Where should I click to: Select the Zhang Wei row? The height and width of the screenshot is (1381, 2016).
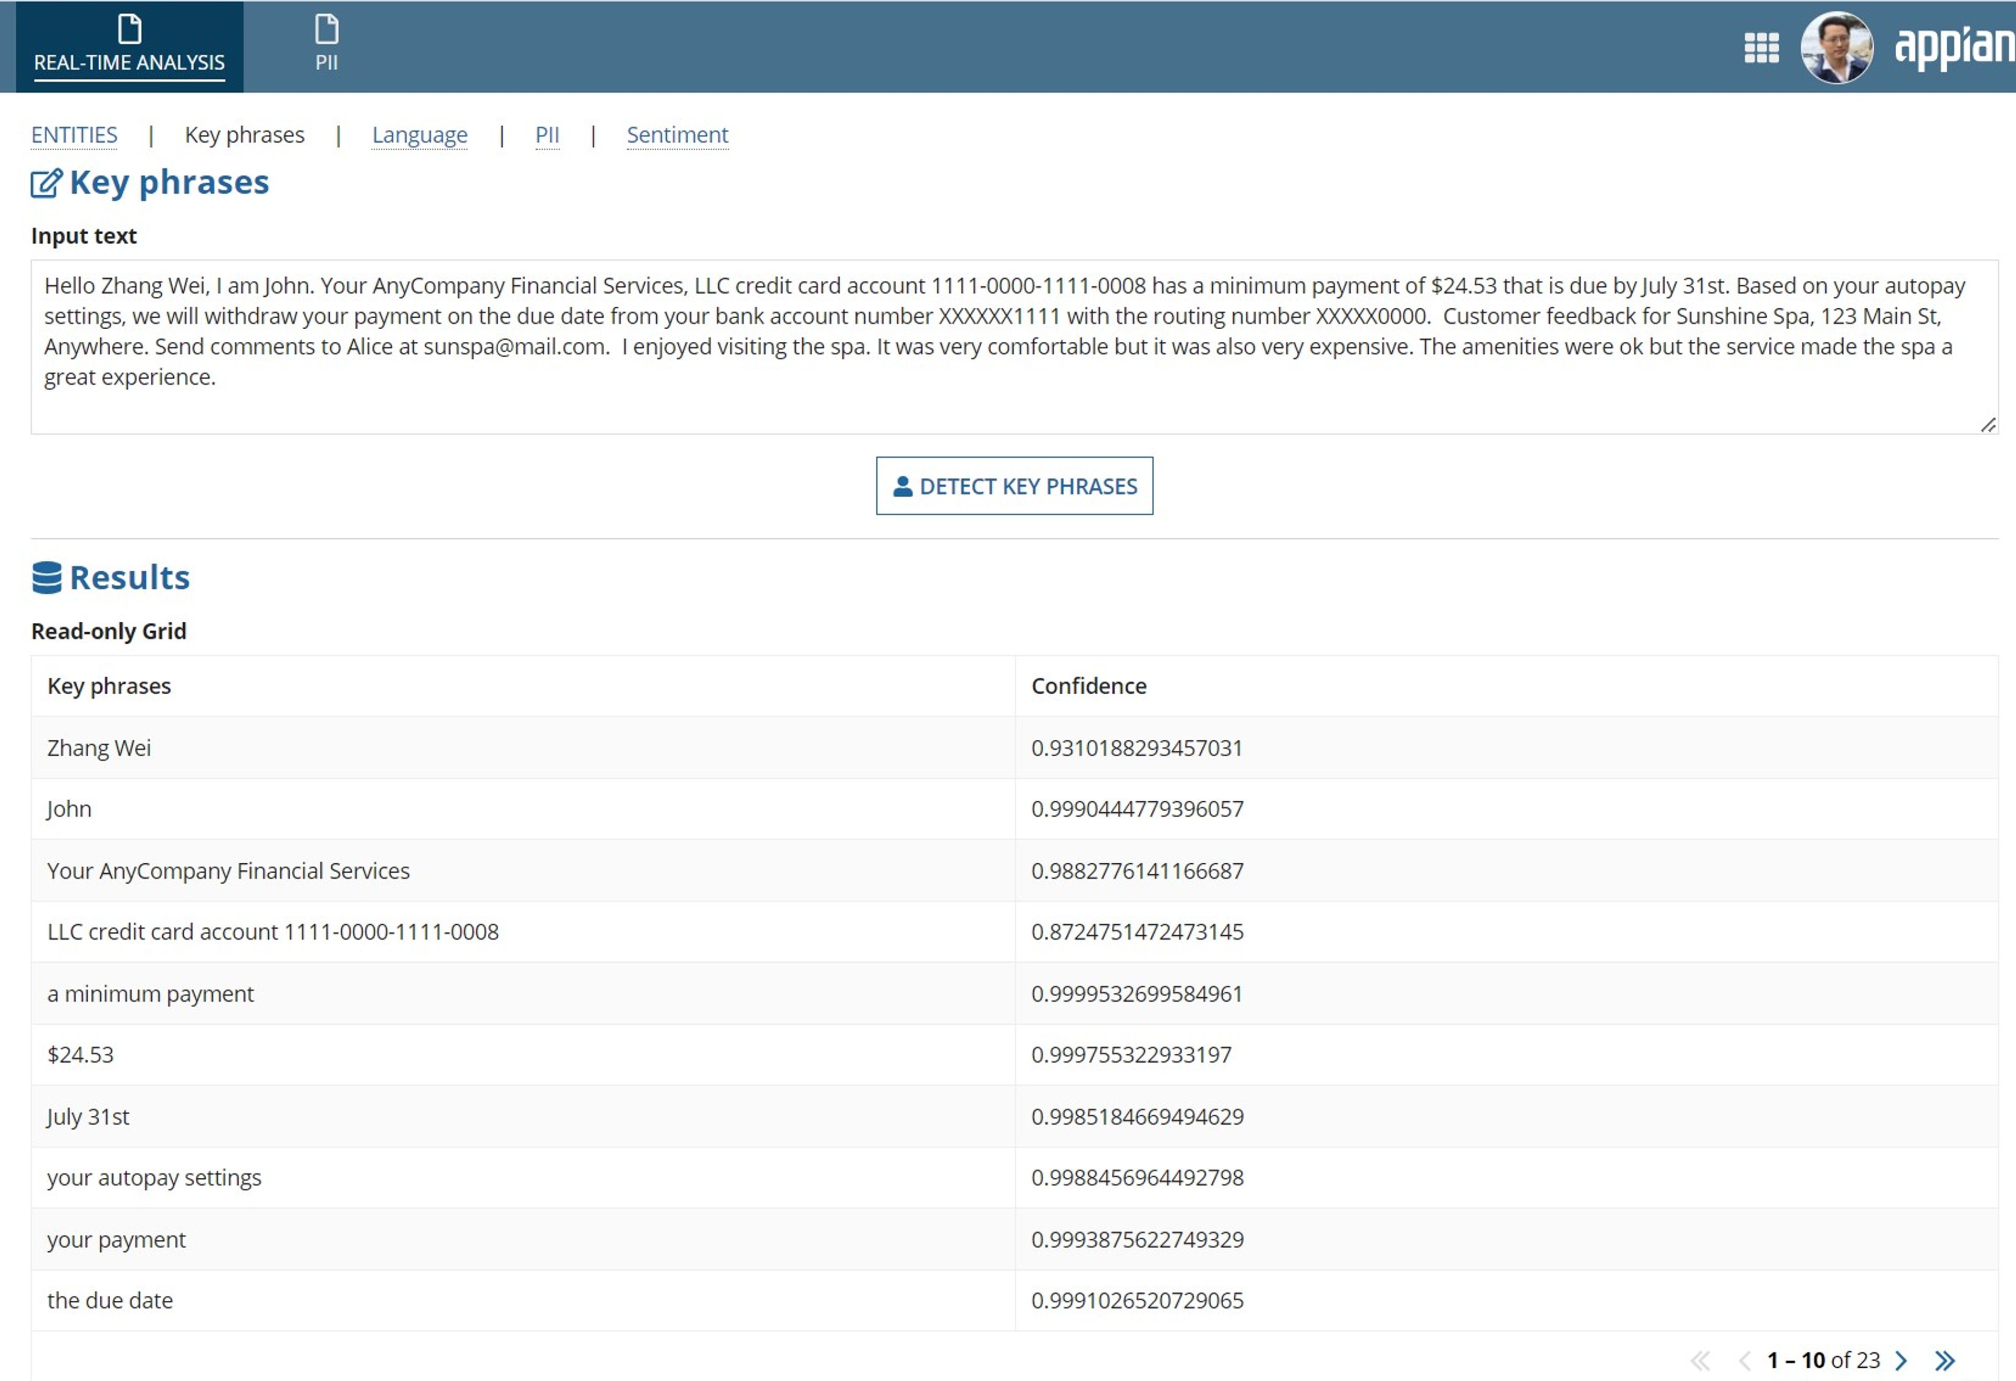point(1015,748)
